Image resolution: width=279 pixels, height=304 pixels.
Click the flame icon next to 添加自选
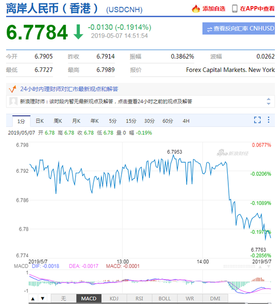coord(196,9)
